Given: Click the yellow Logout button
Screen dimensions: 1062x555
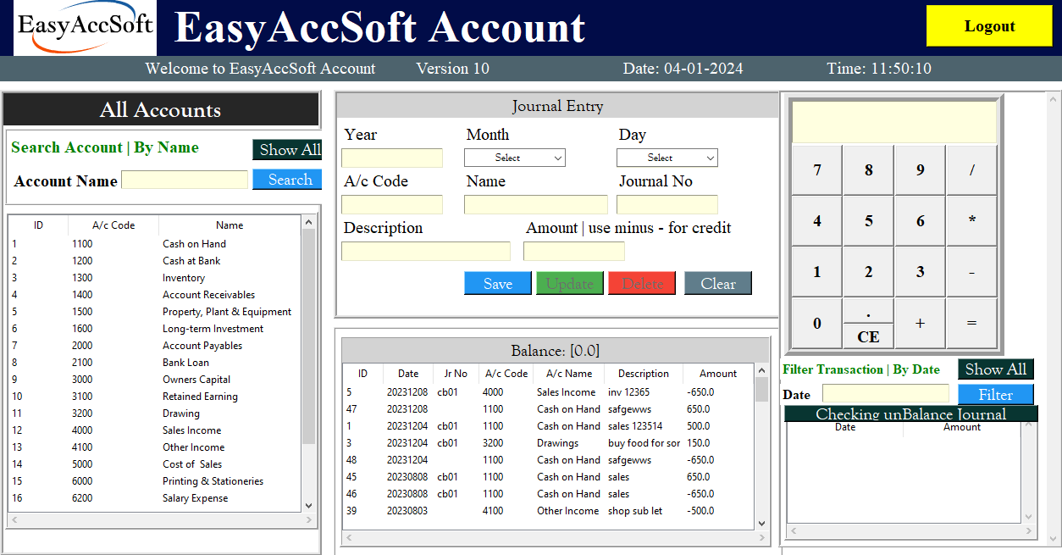Looking at the screenshot, I should [988, 25].
